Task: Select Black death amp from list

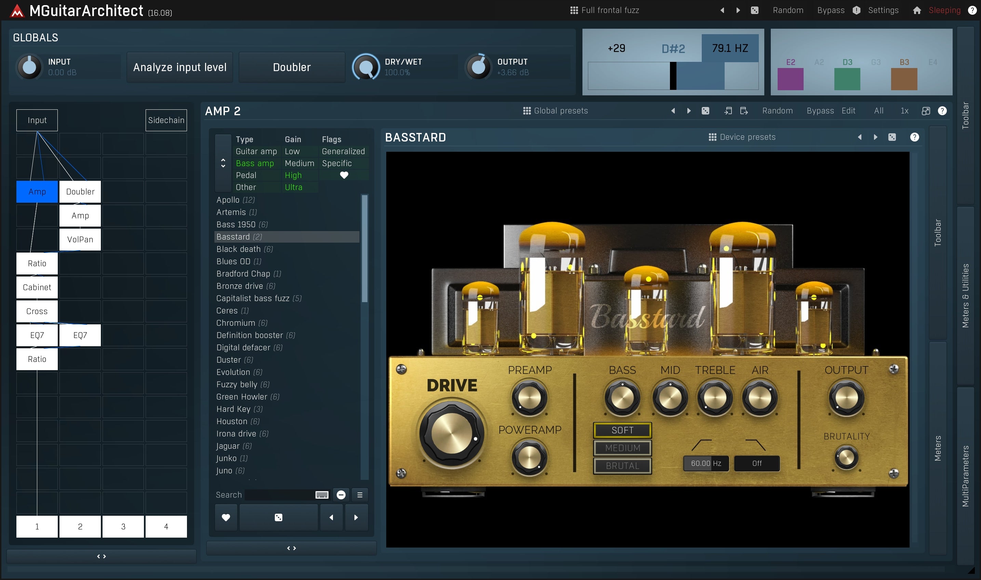Action: (238, 249)
